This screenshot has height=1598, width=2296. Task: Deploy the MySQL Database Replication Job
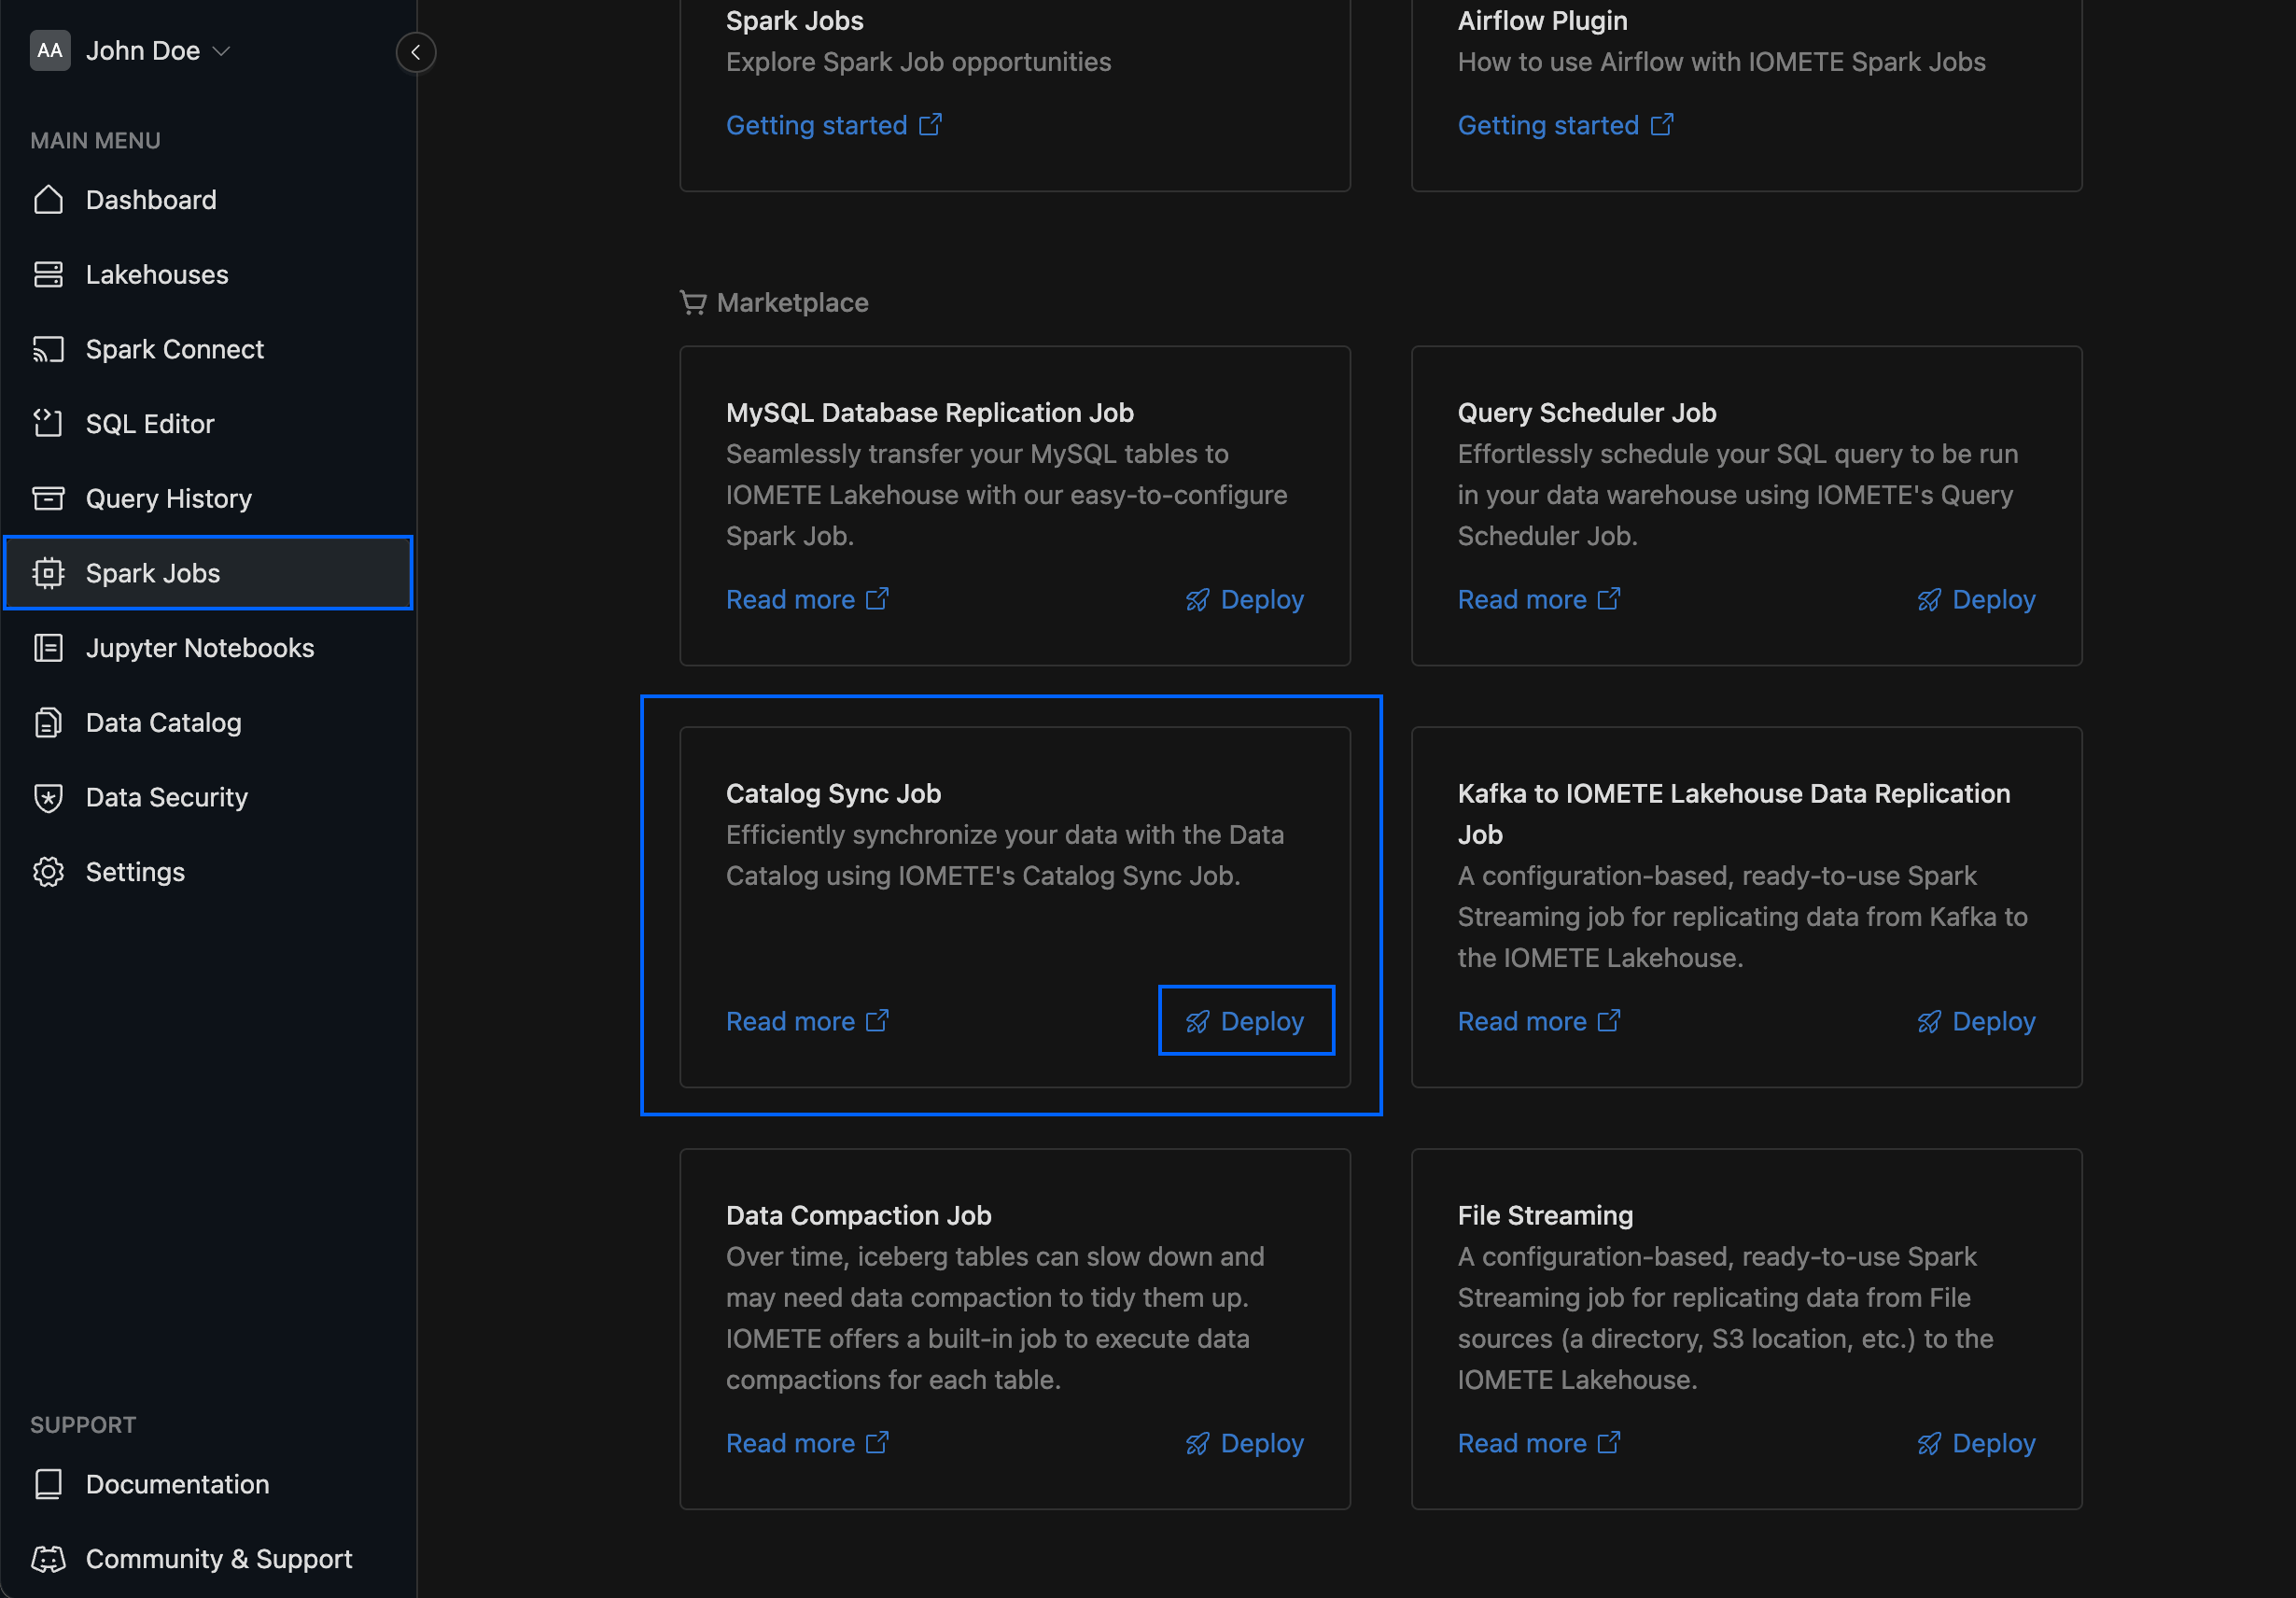[1245, 600]
